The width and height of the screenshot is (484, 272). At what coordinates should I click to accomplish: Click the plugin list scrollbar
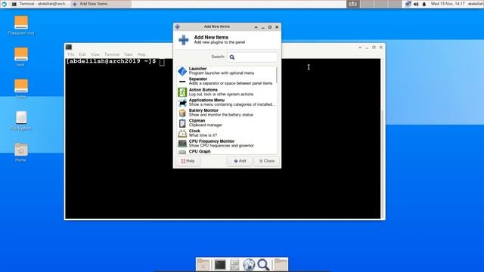[x=277, y=75]
